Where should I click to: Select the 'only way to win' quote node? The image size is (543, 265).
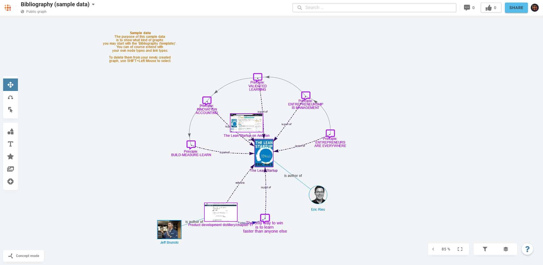click(265, 218)
